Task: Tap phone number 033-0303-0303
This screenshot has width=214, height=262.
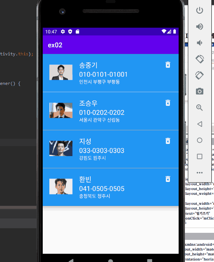Action: coord(102,151)
